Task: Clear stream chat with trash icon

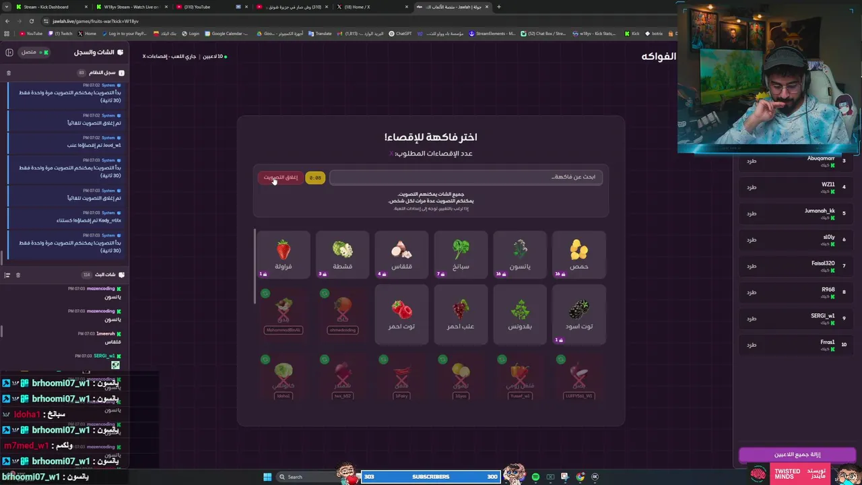Action: click(18, 275)
